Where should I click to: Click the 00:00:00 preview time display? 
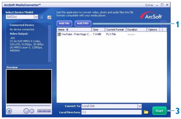click(44, 111)
